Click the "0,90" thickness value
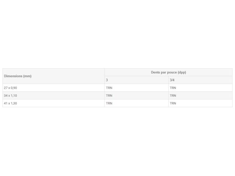This screenshot has width=235, height=176. 14,88
